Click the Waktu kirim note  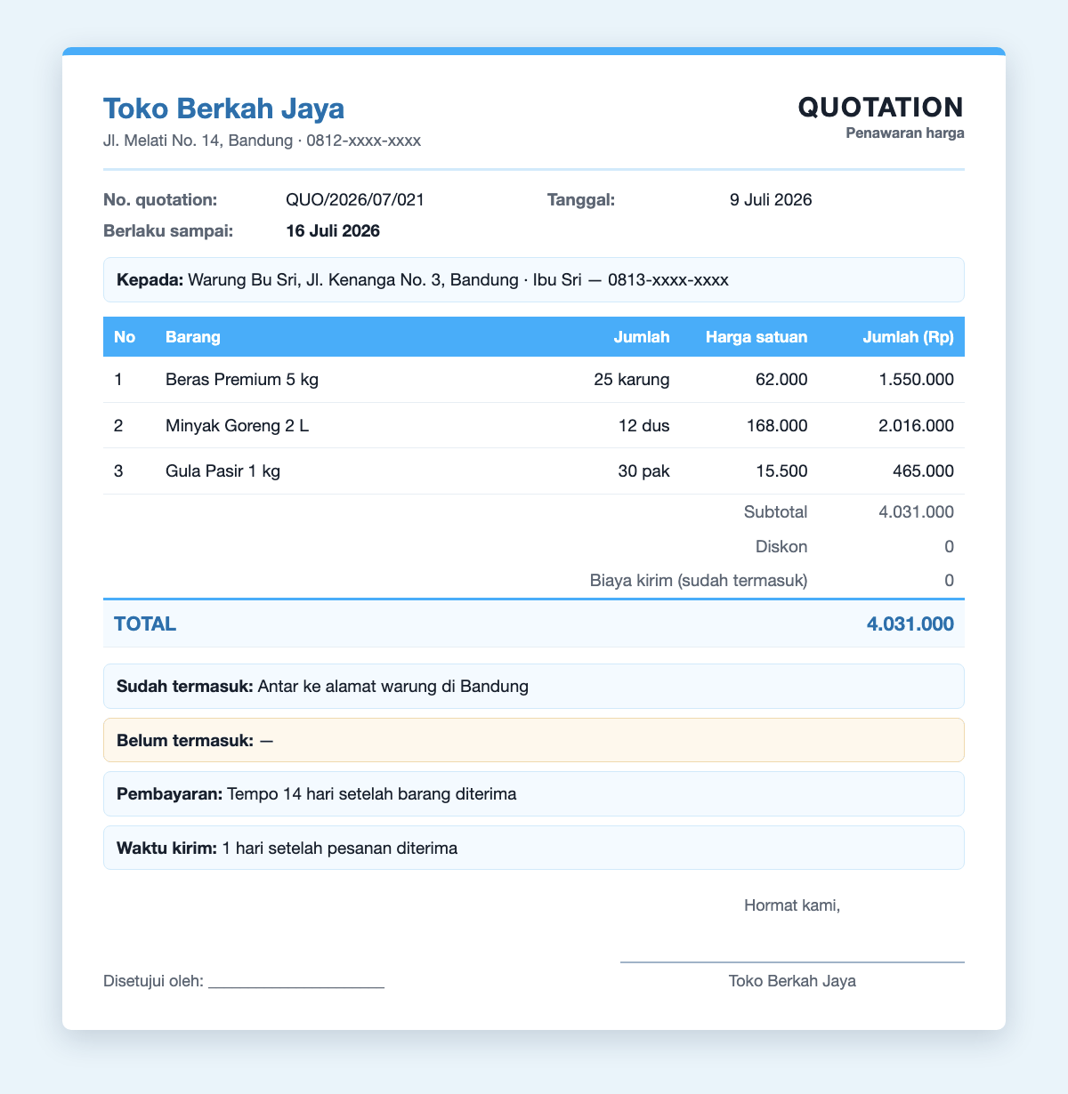click(534, 848)
